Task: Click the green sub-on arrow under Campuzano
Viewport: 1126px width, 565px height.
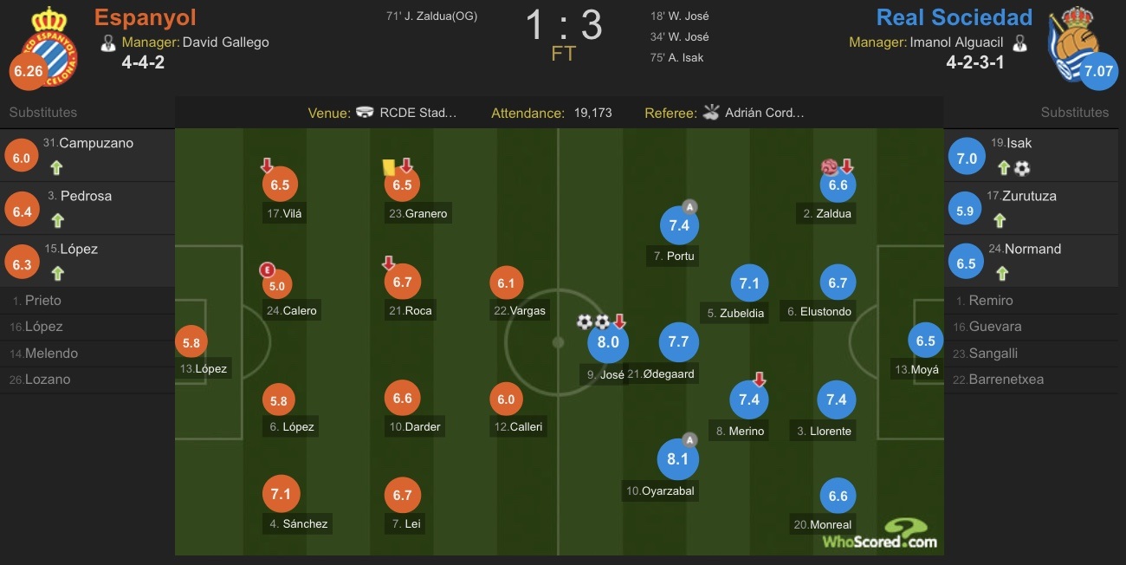Action: [56, 168]
